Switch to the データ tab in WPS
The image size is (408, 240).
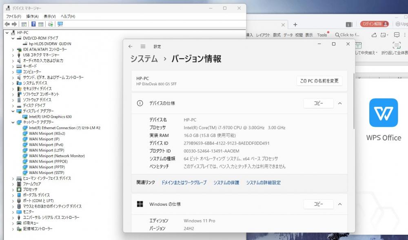coord(288,35)
